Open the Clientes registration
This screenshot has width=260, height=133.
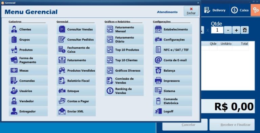click(x=28, y=29)
